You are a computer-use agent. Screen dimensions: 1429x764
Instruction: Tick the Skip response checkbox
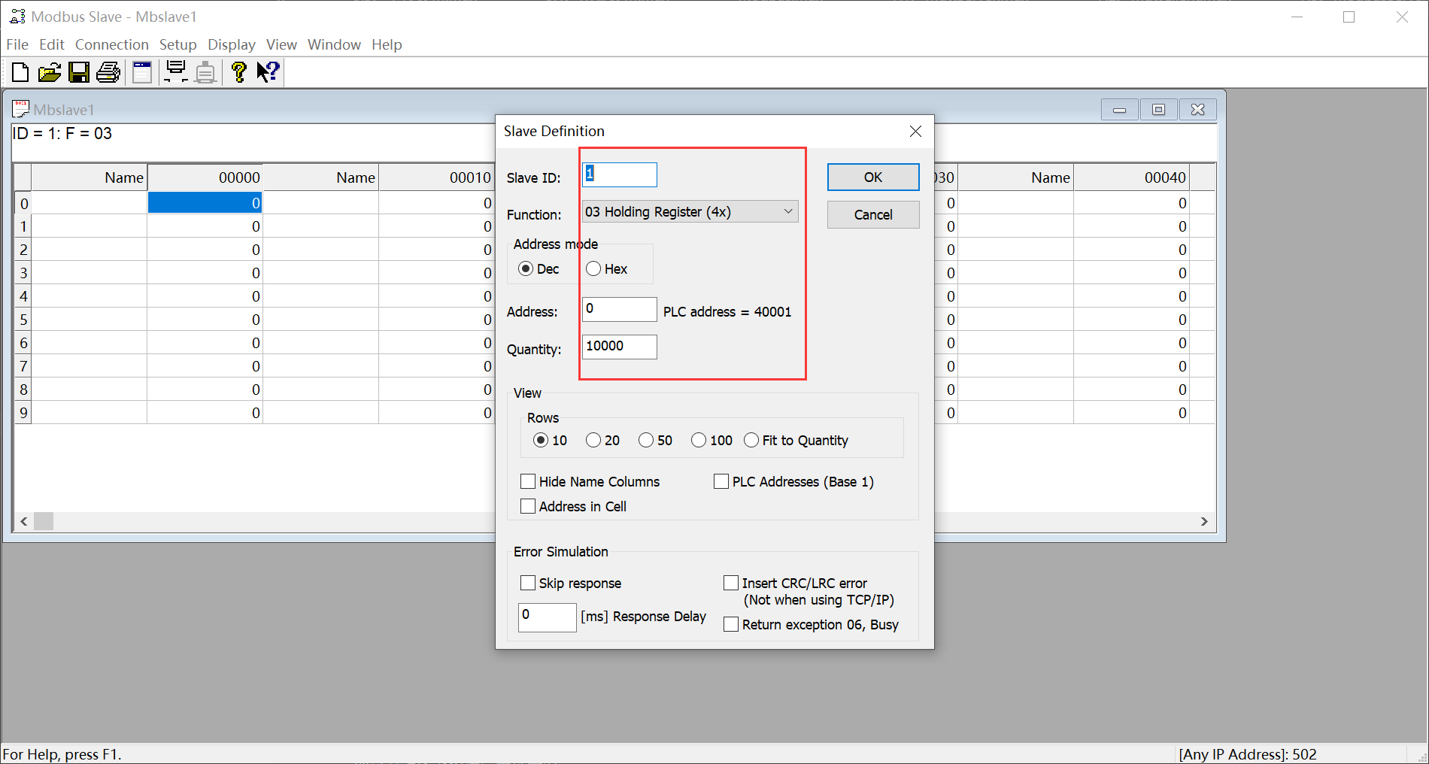529,584
